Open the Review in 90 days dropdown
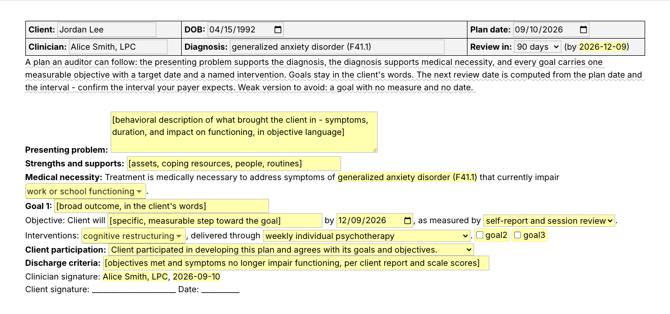This screenshot has width=670, height=314. click(x=538, y=47)
